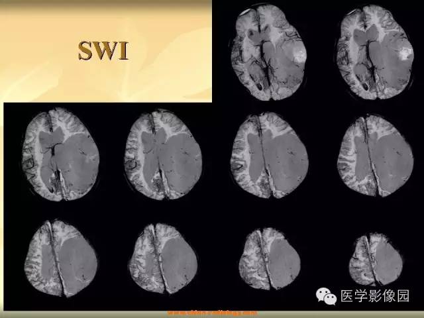Select the first MRI slice in the top row
The height and width of the screenshot is (318, 424).
(268, 53)
